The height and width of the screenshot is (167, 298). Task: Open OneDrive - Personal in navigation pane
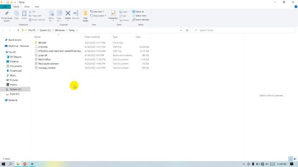19,46
